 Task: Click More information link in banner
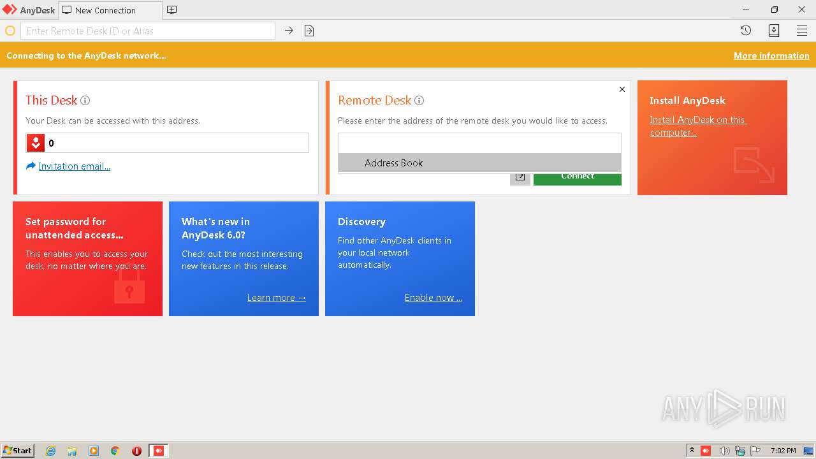(771, 55)
